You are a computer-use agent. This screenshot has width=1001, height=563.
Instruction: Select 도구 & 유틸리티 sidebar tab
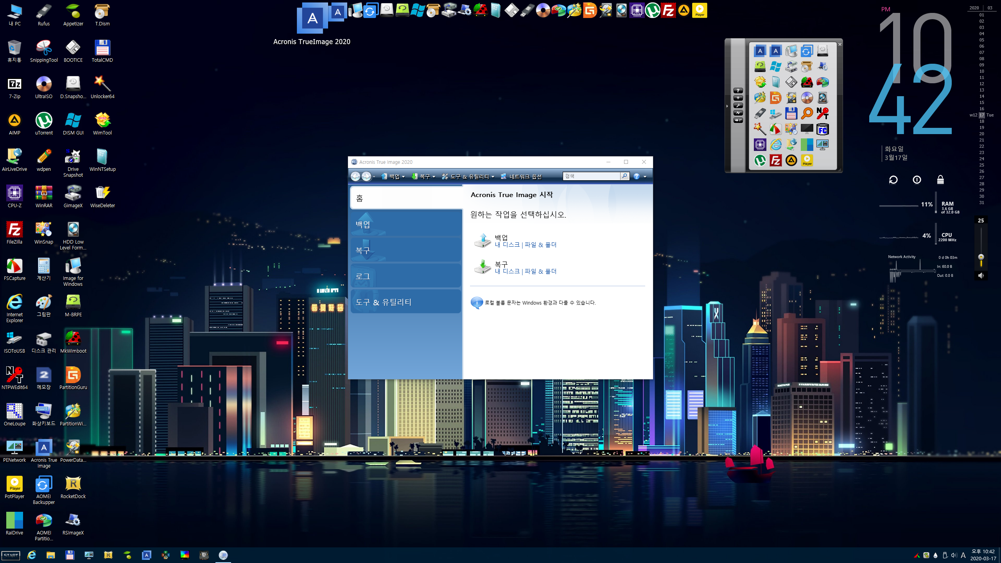point(406,302)
